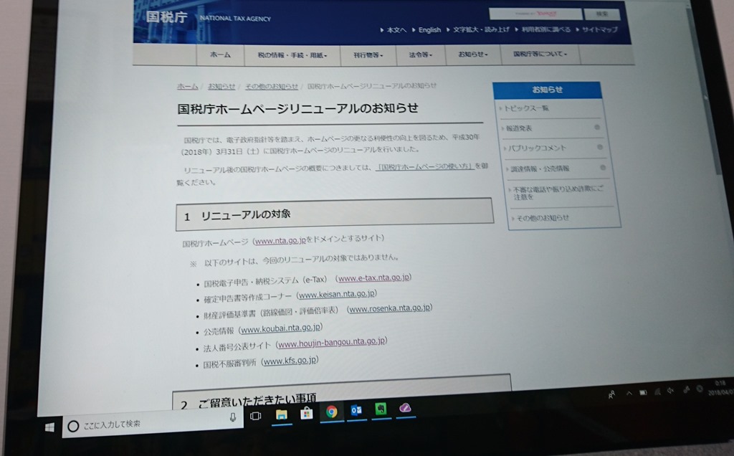Expand the 国税庁等について menu
The height and width of the screenshot is (456, 734).
[x=540, y=54]
